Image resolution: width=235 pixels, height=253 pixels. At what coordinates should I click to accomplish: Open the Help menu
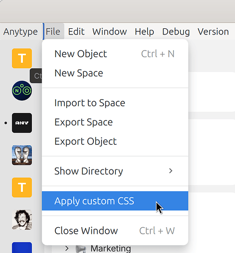[144, 31]
